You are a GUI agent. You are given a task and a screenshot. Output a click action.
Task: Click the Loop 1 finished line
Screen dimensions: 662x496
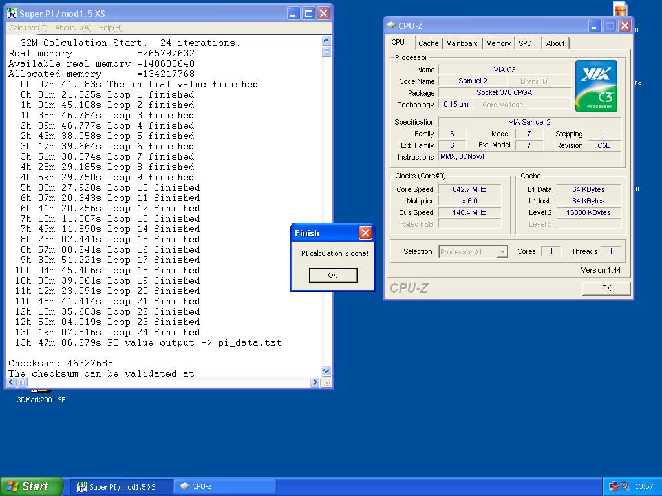[x=107, y=94]
